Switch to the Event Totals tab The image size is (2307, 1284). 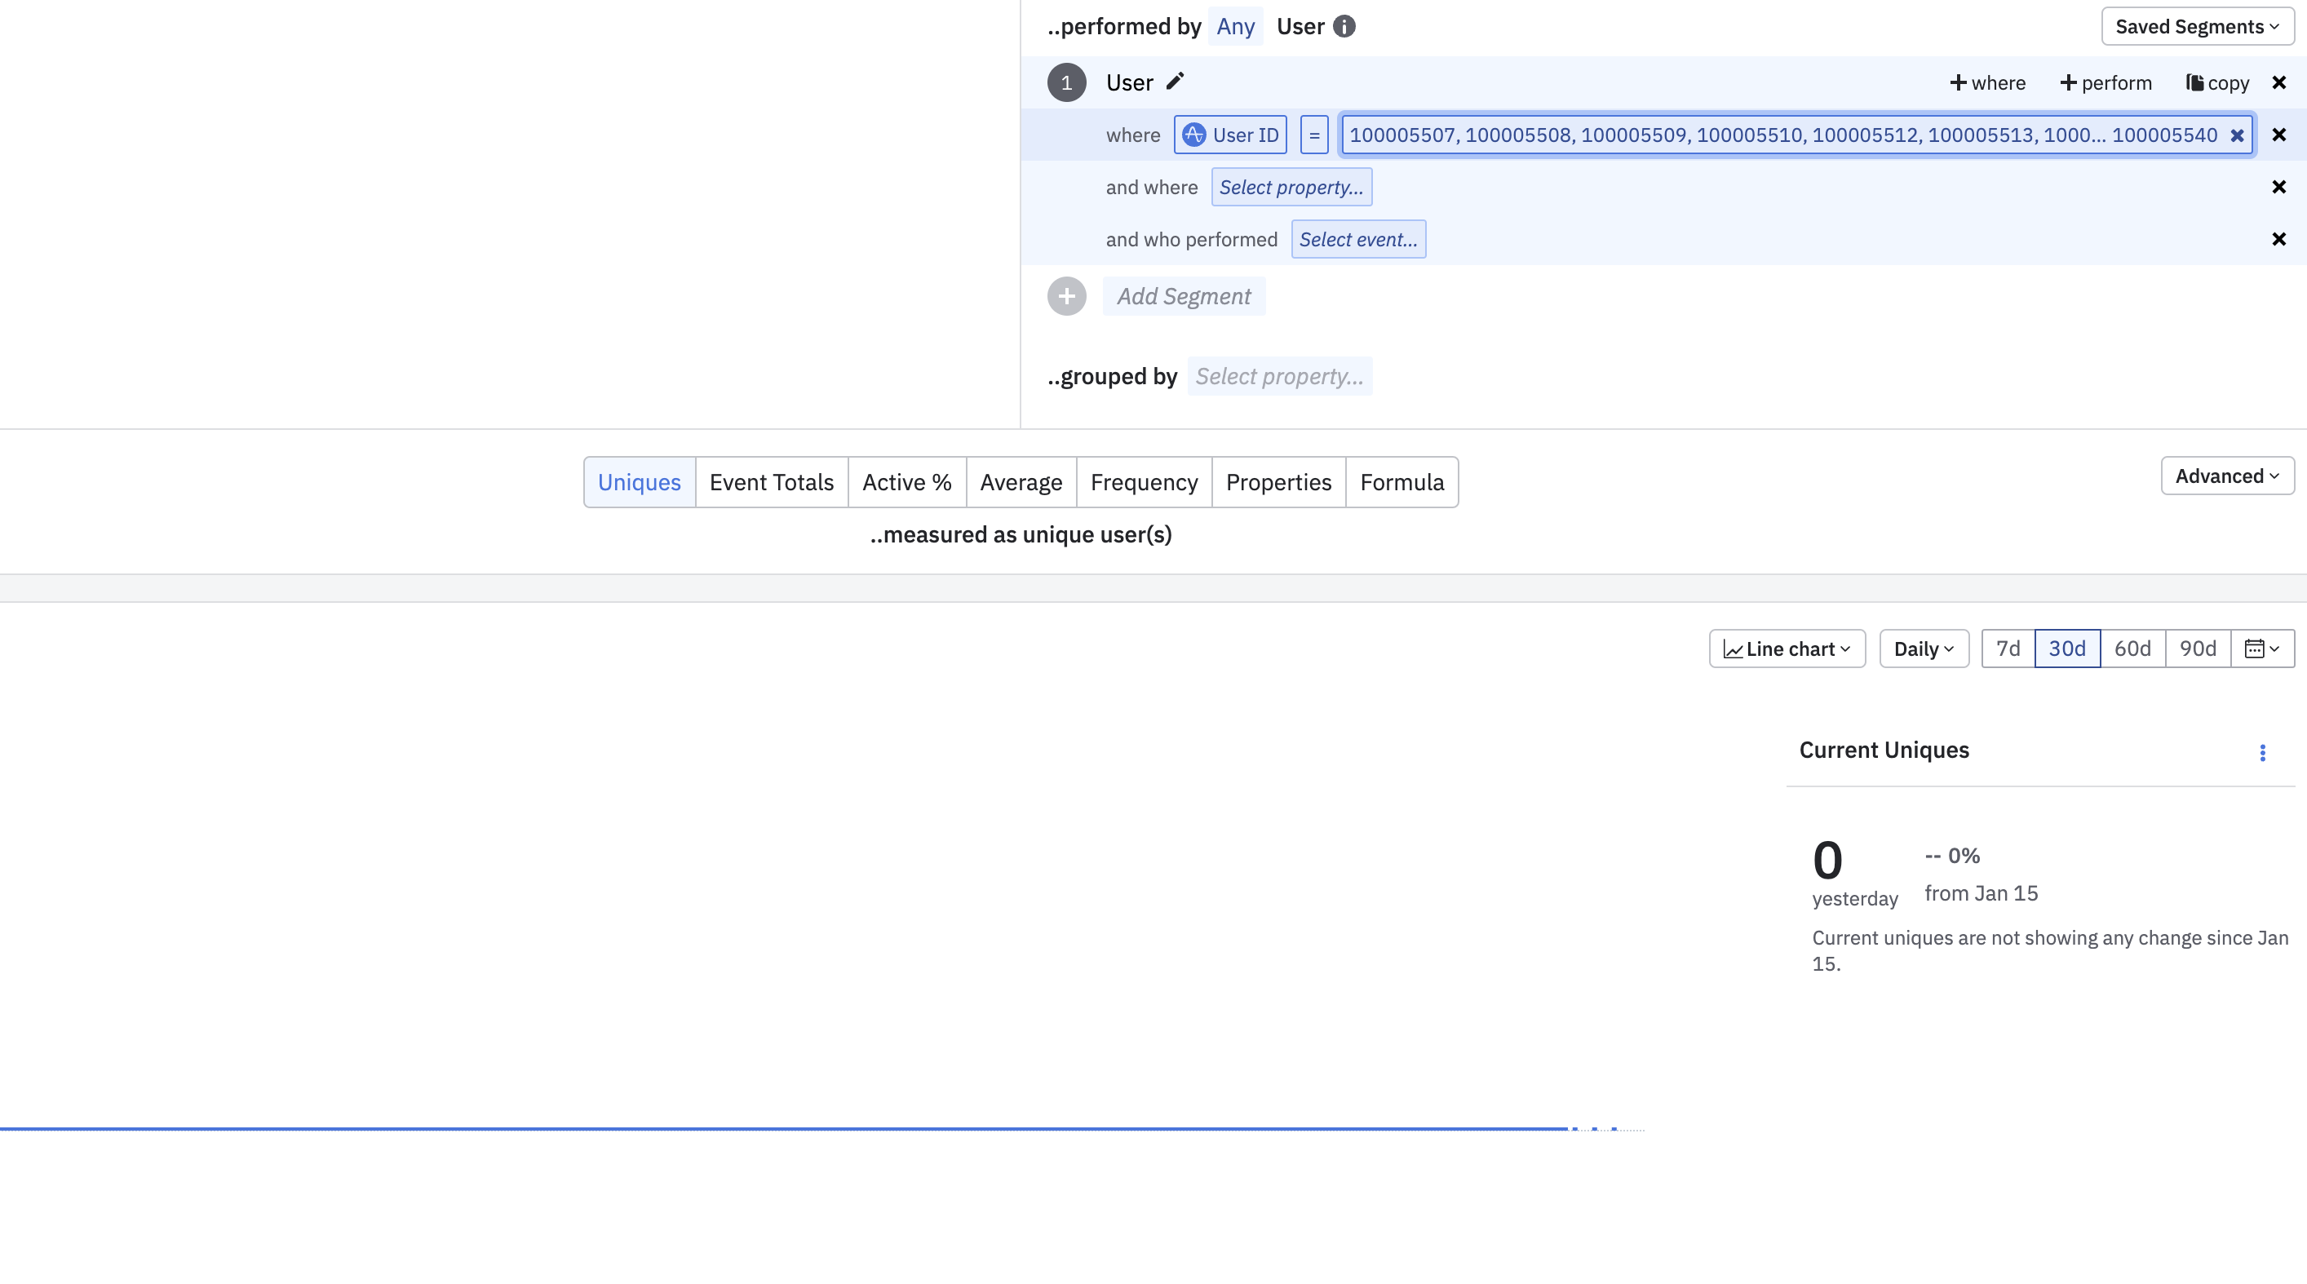coord(771,482)
